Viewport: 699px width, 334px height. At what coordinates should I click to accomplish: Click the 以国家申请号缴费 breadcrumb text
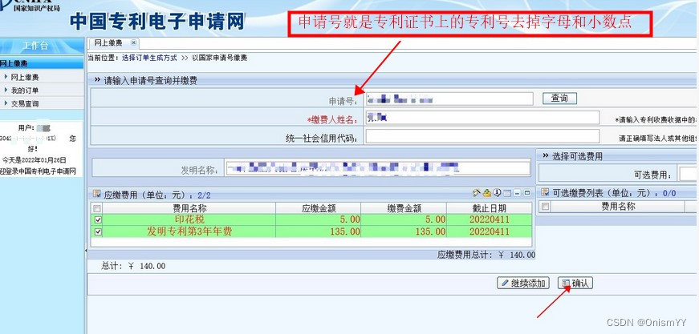coord(219,58)
